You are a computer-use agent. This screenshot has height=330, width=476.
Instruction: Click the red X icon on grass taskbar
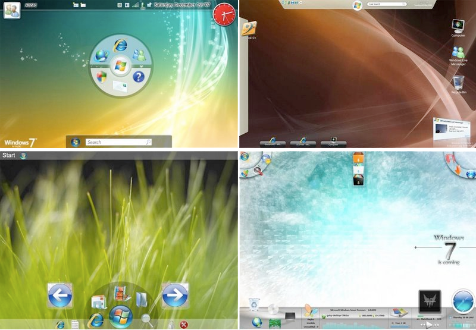click(x=184, y=325)
